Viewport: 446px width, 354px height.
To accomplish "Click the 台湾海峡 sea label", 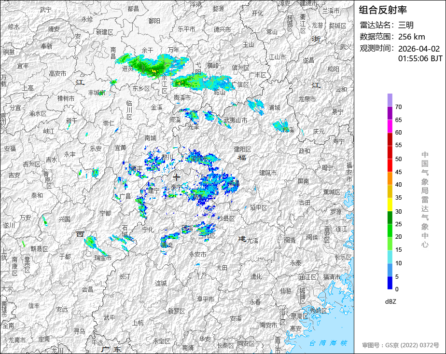I will [x=328, y=343].
